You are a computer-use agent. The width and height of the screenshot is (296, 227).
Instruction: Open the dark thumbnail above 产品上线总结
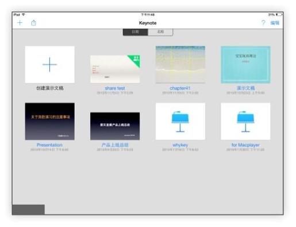(115, 126)
